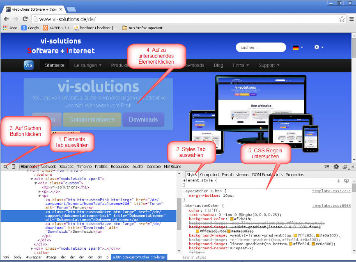
Task: Show the console drawer icon
Action: (x=326, y=166)
